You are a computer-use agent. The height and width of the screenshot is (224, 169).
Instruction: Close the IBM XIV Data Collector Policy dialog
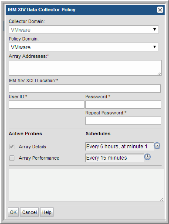(x=160, y=10)
